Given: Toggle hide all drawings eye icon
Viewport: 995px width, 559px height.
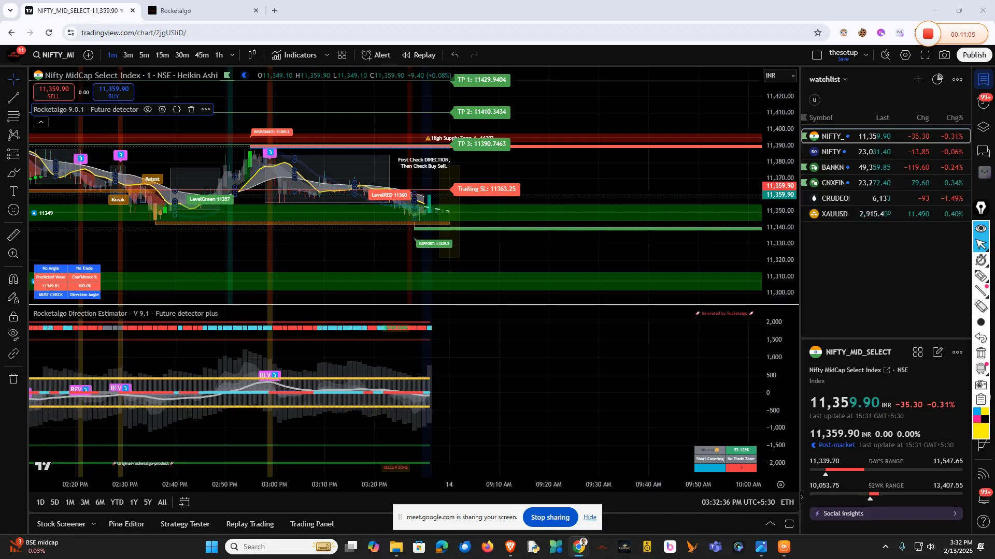Looking at the screenshot, I should point(13,334).
